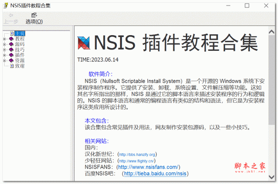Image resolution: width=278 pixels, height=184 pixels.
Task: Open the 致谢 tree item
Action: 19,66
